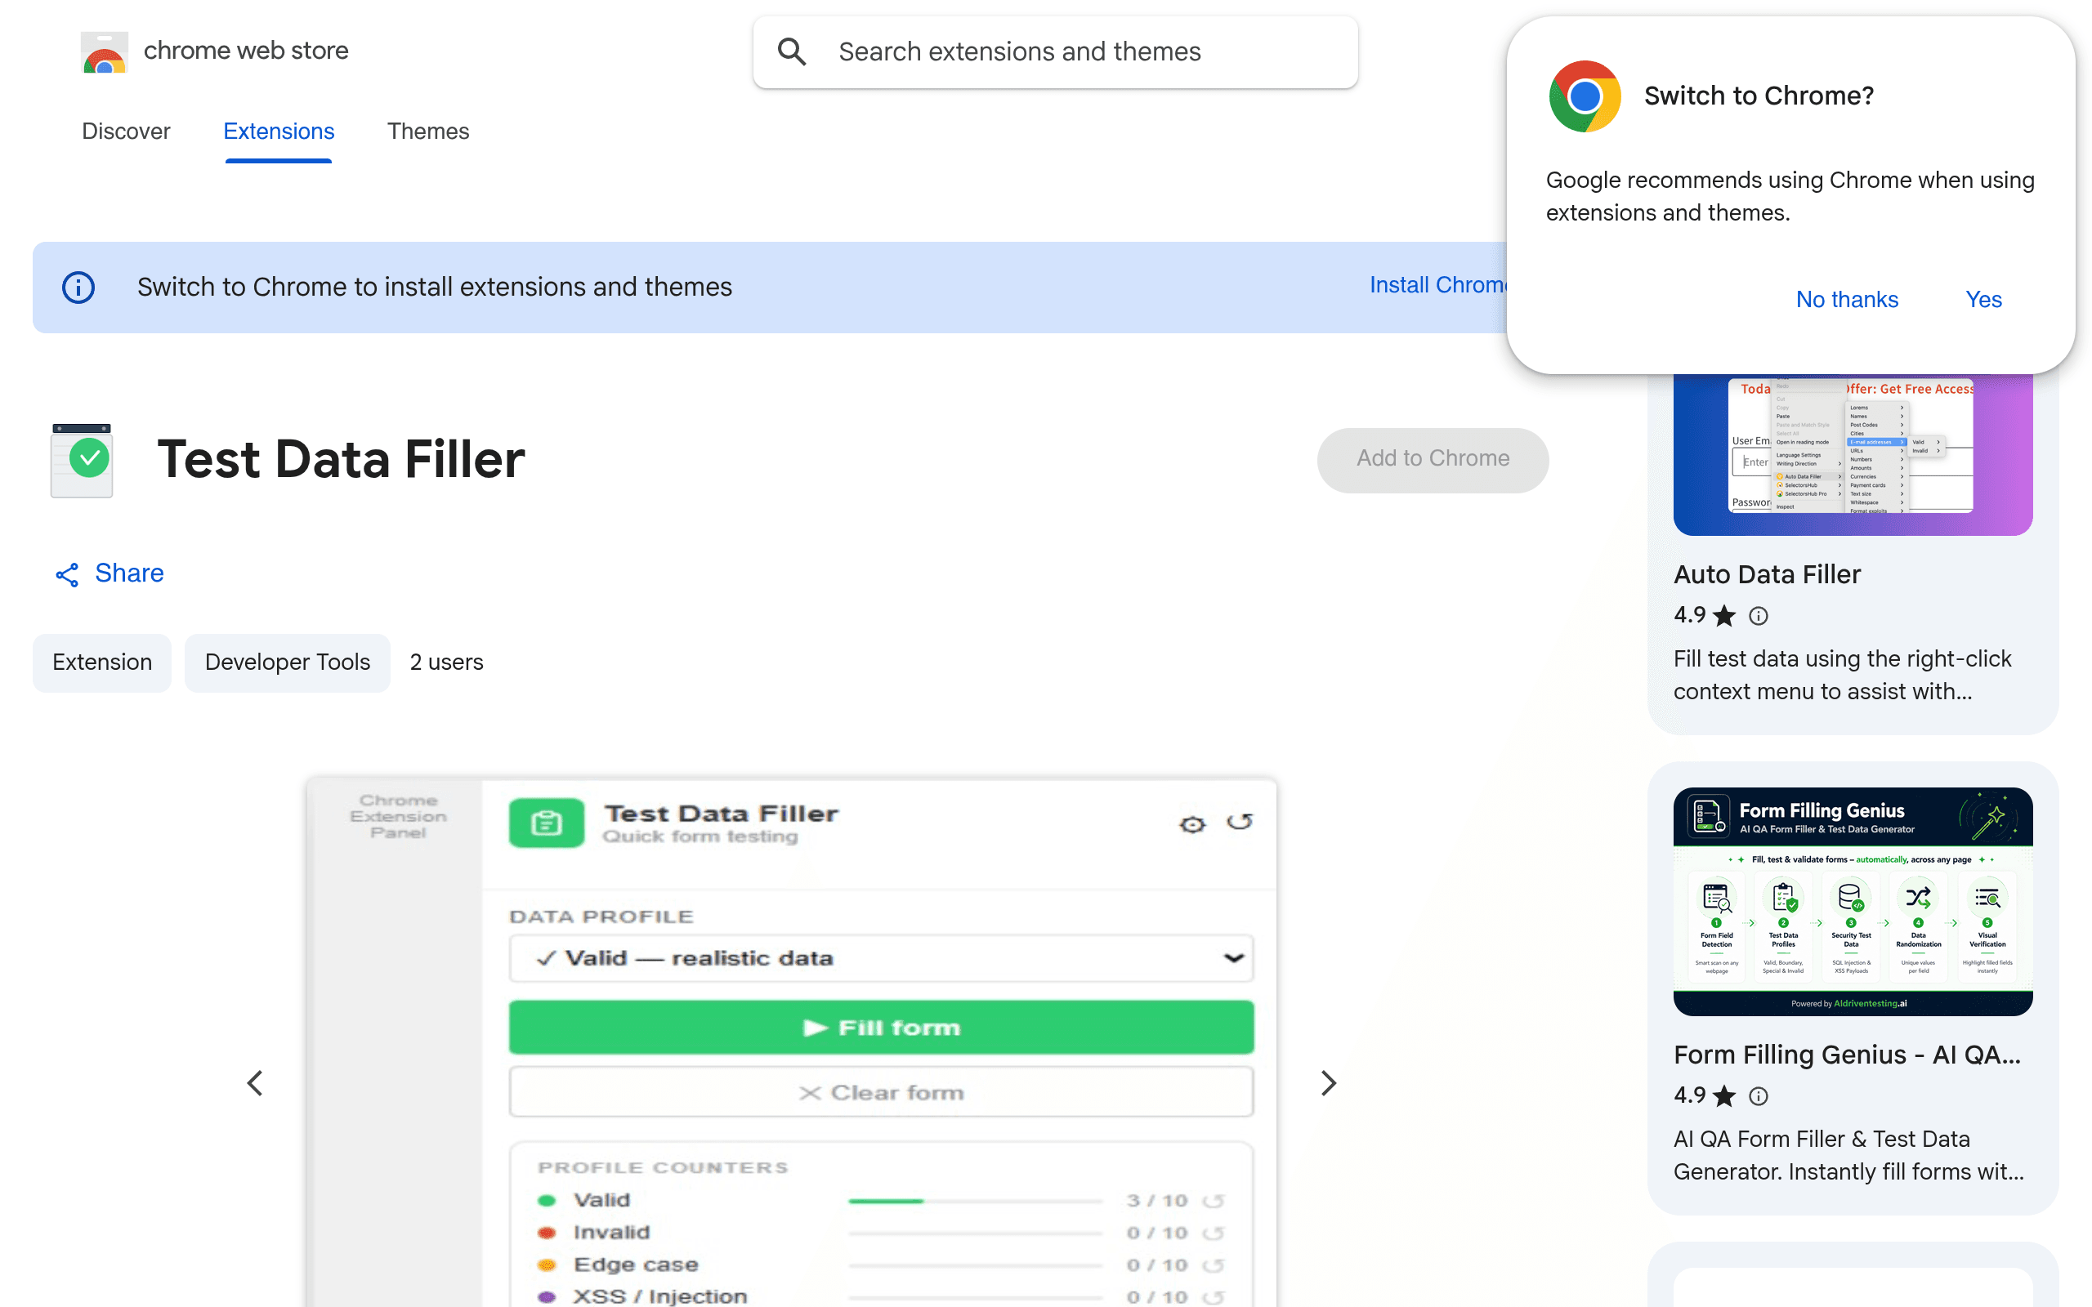The width and height of the screenshot is (2092, 1307).
Task: Click the '2 users' text
Action: click(446, 662)
